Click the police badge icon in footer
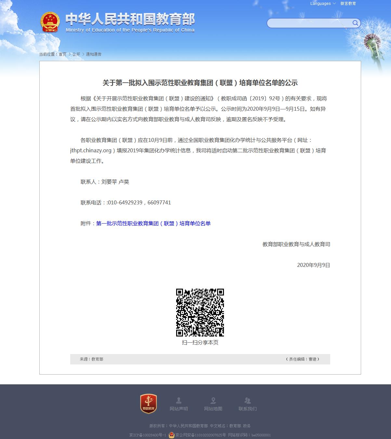The width and height of the screenshot is (391, 439). [172, 435]
